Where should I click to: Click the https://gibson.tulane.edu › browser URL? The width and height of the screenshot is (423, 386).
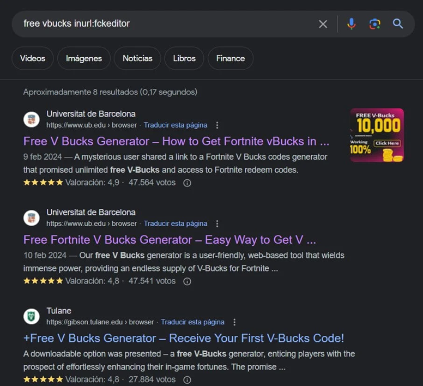click(100, 322)
